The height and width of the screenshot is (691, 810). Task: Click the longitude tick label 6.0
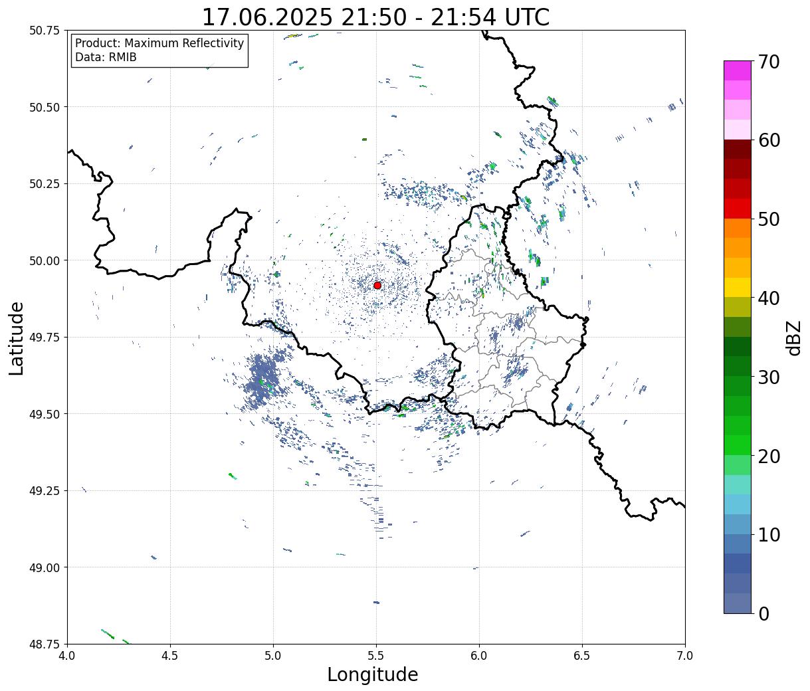point(479,656)
